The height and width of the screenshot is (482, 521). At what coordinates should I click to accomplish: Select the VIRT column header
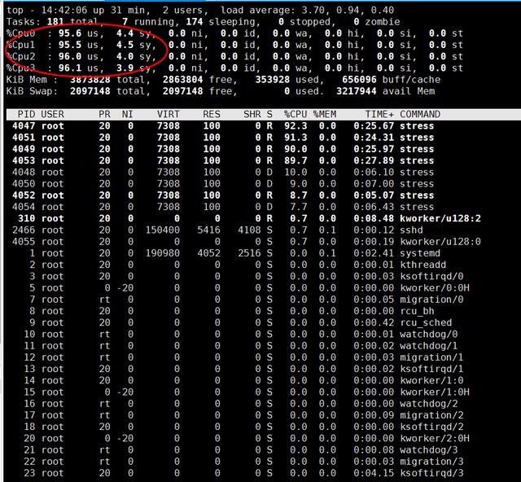[x=169, y=114]
